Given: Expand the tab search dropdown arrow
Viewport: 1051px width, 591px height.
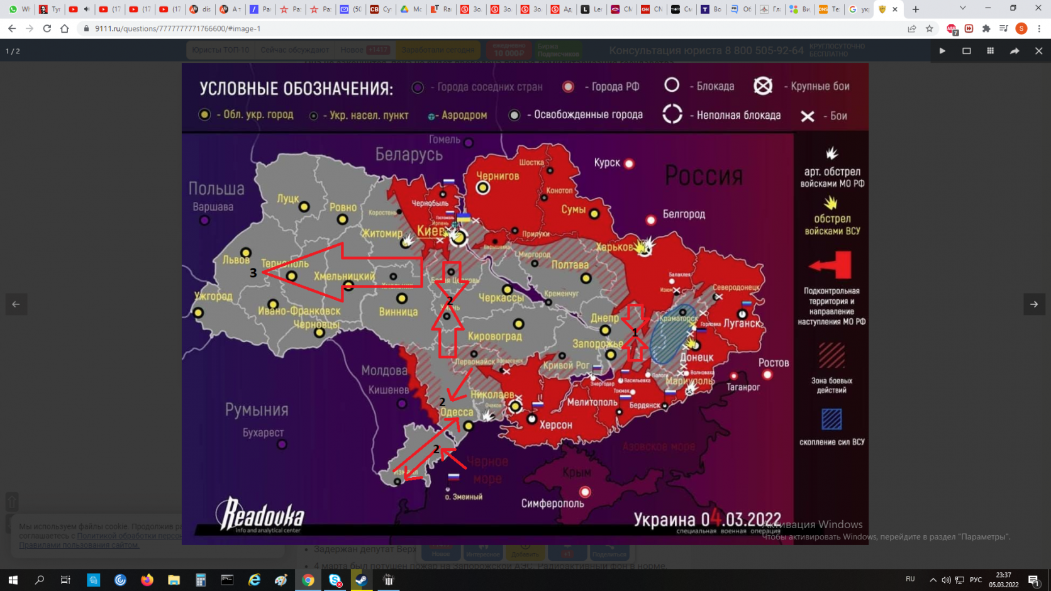Looking at the screenshot, I should 962,9.
